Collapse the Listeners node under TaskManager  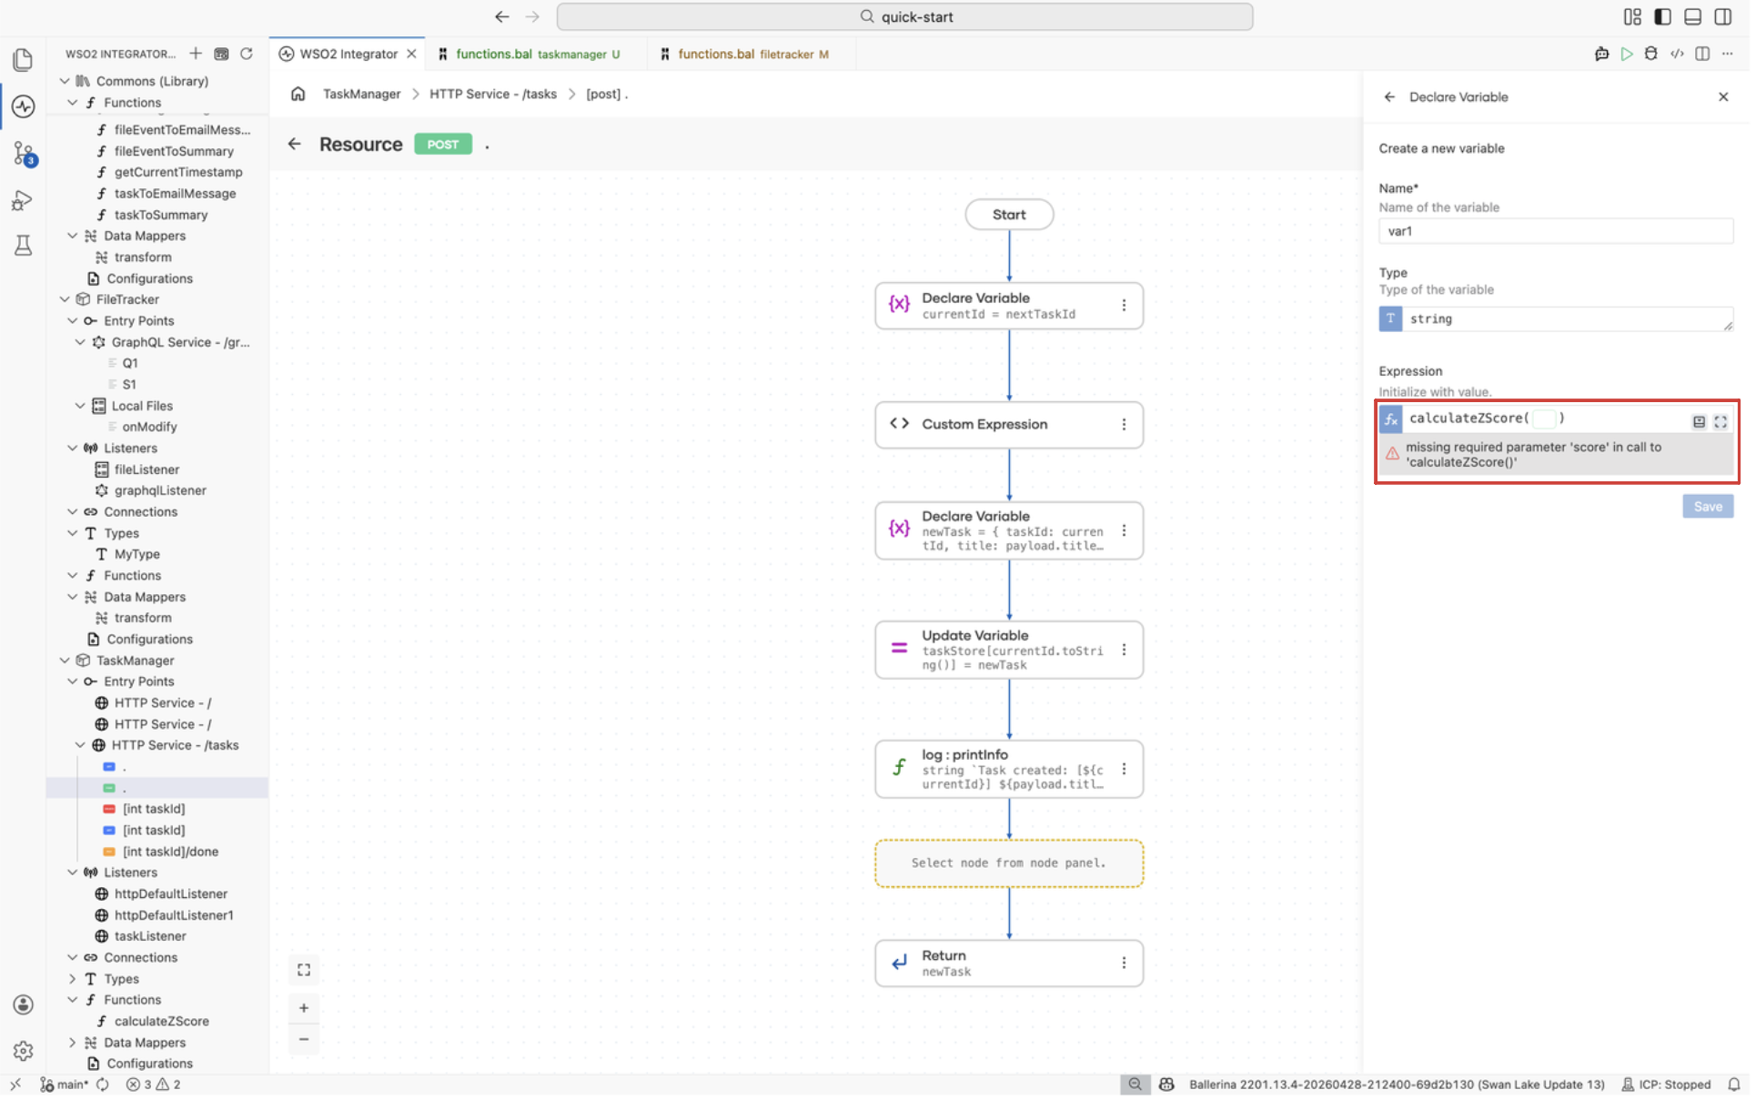[x=72, y=873]
